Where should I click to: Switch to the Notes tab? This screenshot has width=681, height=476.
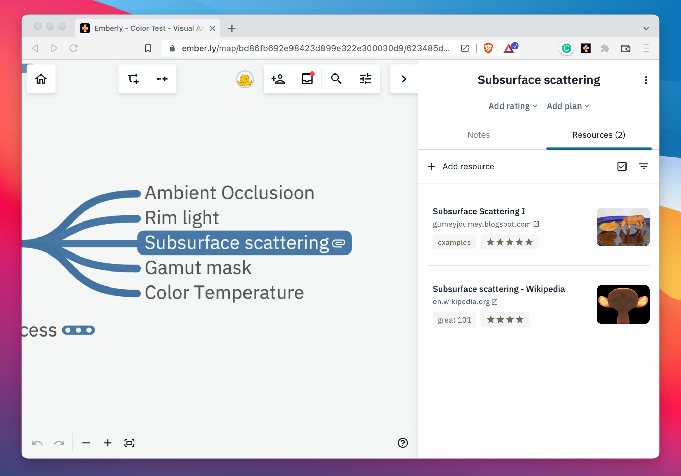click(x=478, y=135)
